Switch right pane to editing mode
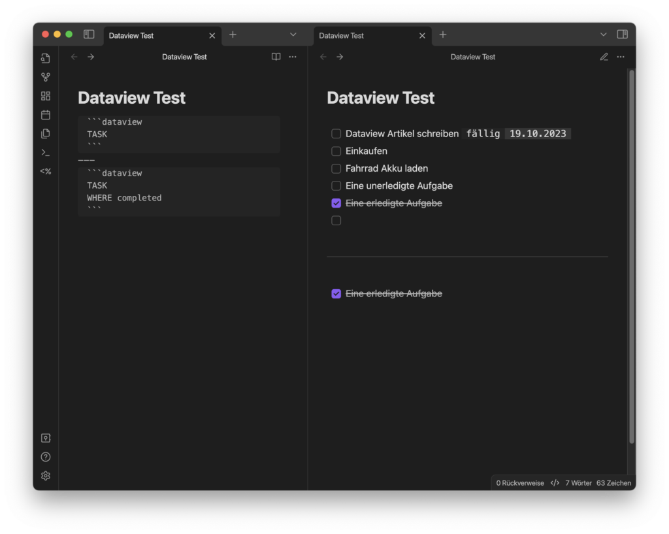 [x=604, y=57]
